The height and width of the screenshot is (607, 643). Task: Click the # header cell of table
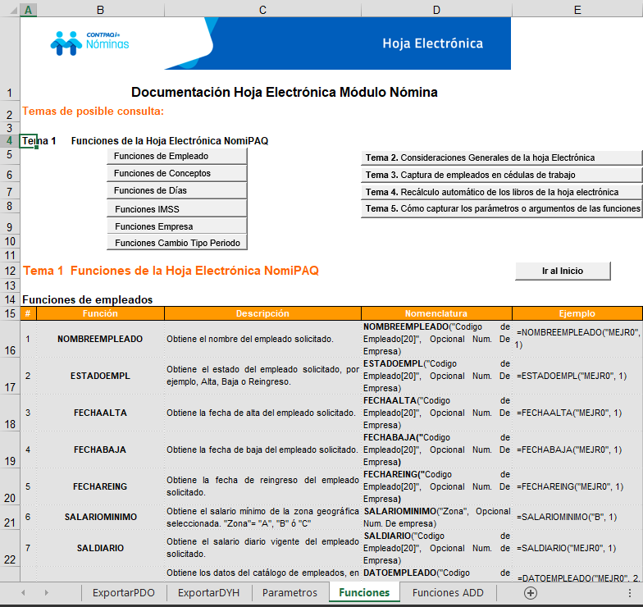pyautogui.click(x=28, y=313)
